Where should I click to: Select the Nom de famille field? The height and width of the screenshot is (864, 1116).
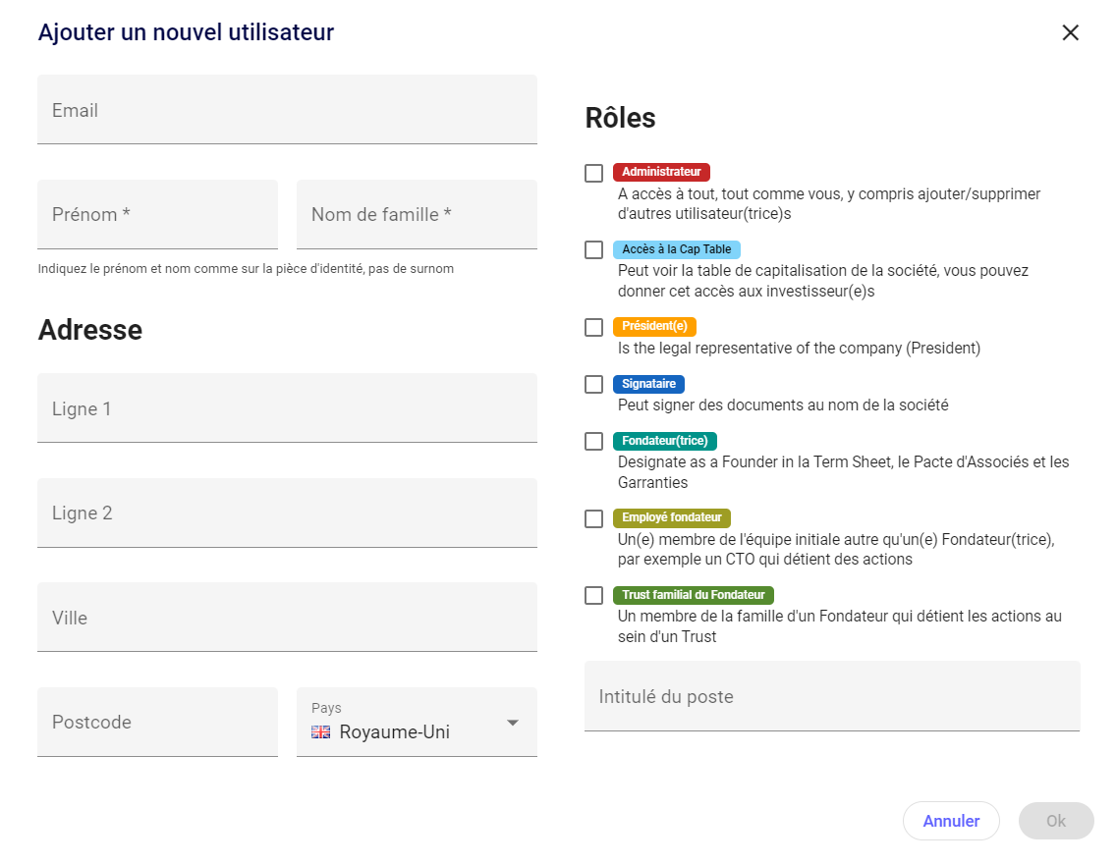417,214
